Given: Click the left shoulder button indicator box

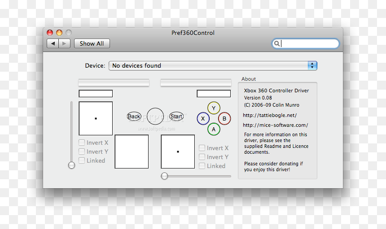Looking at the screenshot, I should click(96, 94).
